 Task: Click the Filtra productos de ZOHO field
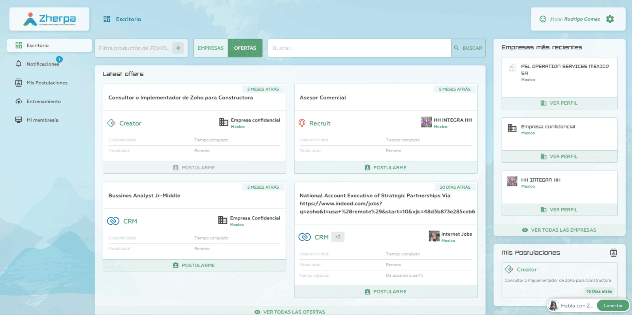click(134, 48)
